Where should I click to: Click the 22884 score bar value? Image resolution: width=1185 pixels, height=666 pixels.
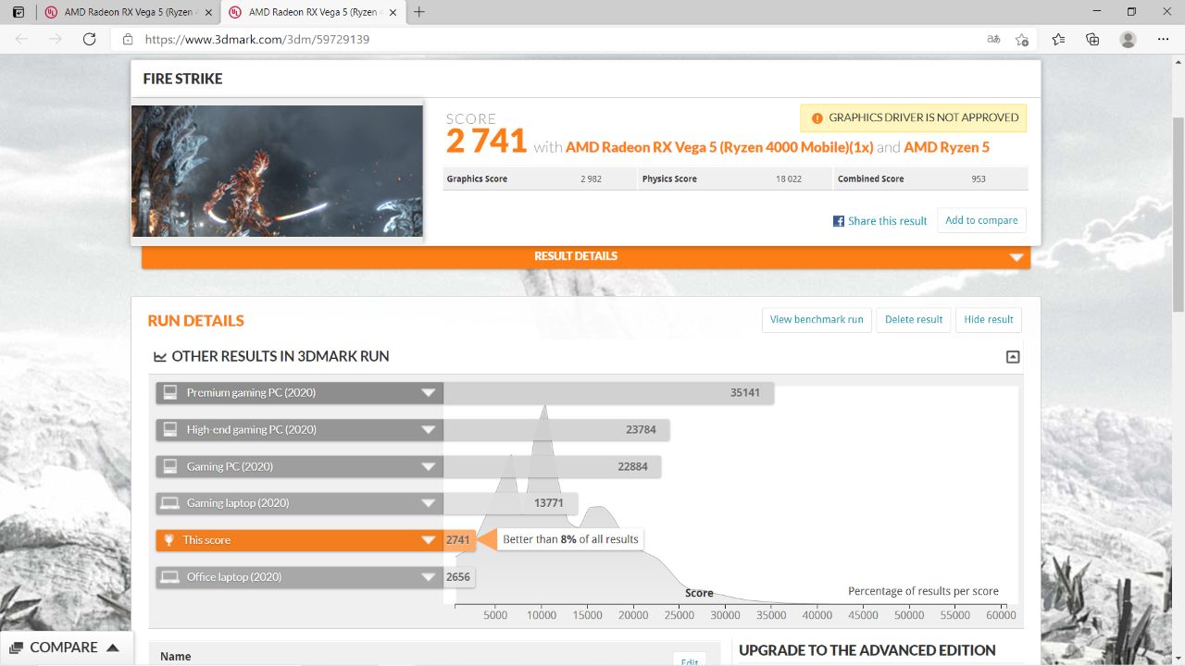point(632,466)
